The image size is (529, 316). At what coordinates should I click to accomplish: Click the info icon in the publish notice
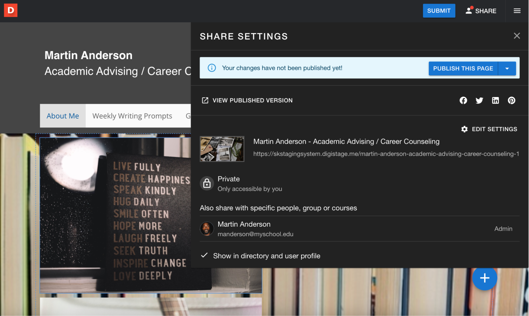click(x=212, y=68)
